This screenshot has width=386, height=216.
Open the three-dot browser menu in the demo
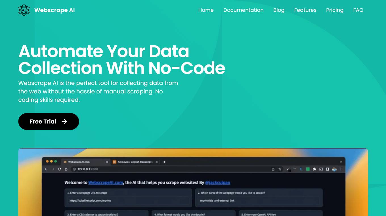coord(341,169)
